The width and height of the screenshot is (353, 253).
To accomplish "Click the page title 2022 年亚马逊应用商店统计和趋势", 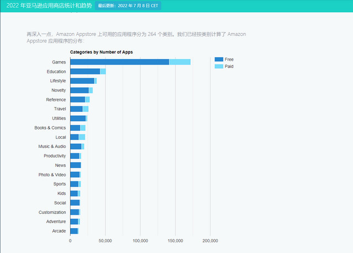I will pyautogui.click(x=49, y=6).
